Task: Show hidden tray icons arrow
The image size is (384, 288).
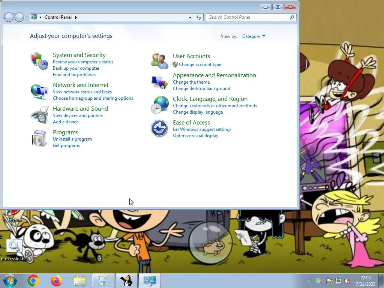Action: [x=309, y=281]
